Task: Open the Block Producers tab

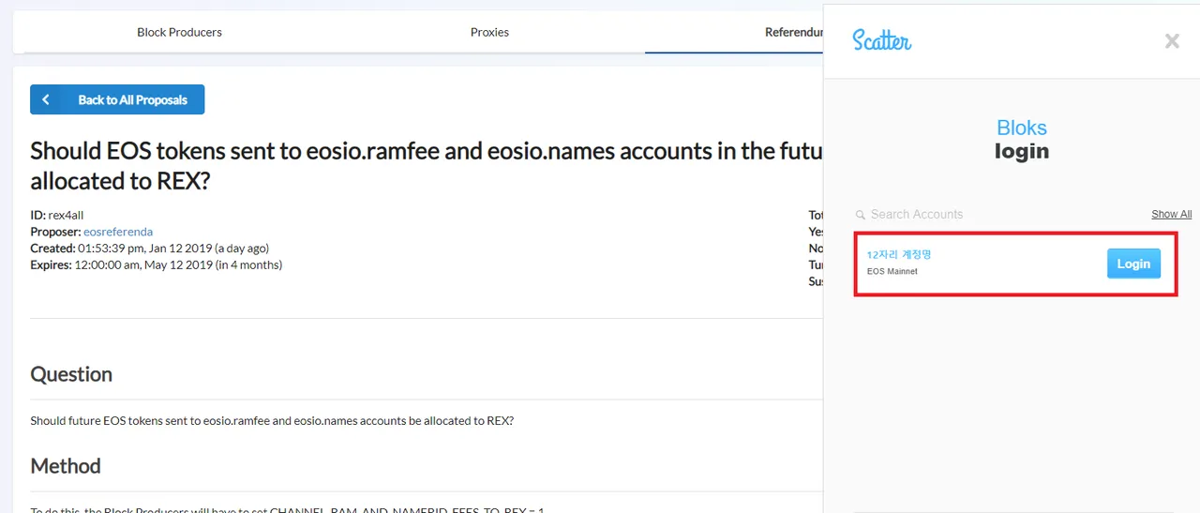Action: [179, 32]
